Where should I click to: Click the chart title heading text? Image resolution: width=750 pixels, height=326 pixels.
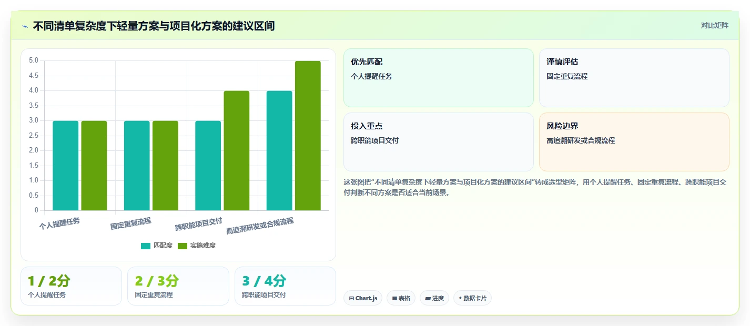click(x=154, y=26)
